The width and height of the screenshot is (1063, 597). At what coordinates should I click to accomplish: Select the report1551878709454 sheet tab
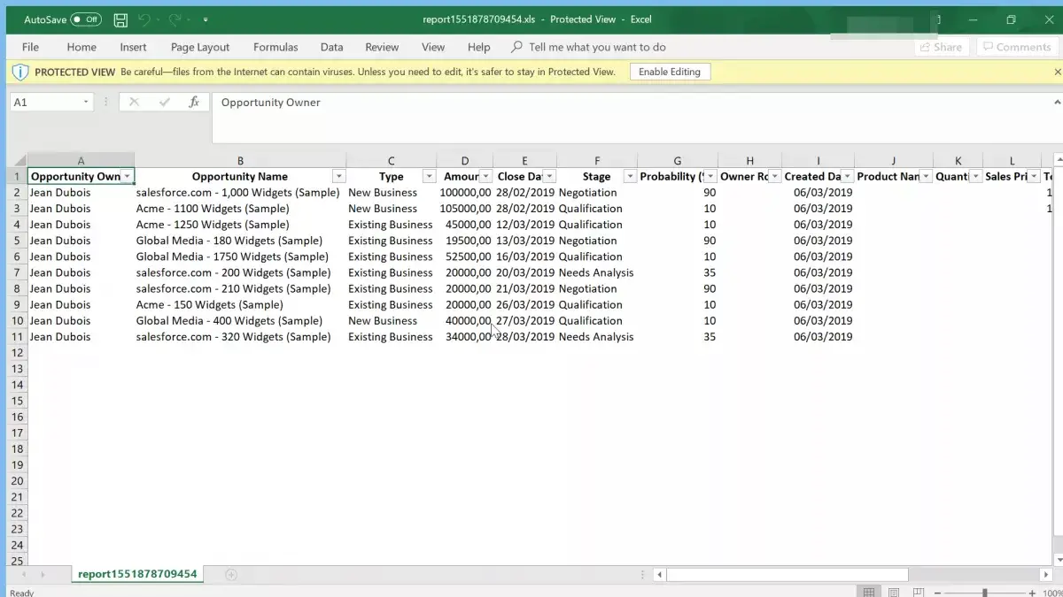click(137, 574)
